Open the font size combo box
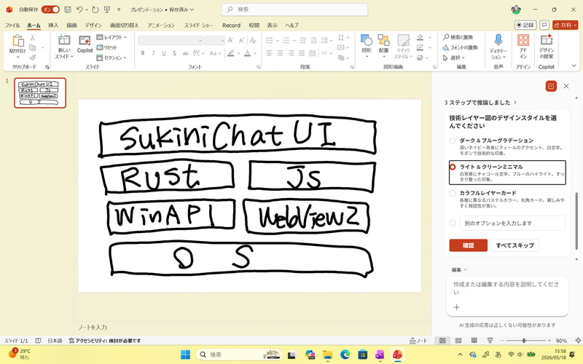The image size is (583, 364). point(214,40)
